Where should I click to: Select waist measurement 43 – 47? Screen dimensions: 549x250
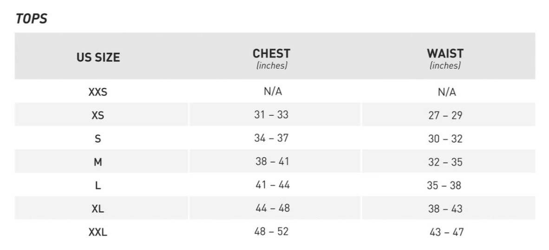click(x=446, y=232)
